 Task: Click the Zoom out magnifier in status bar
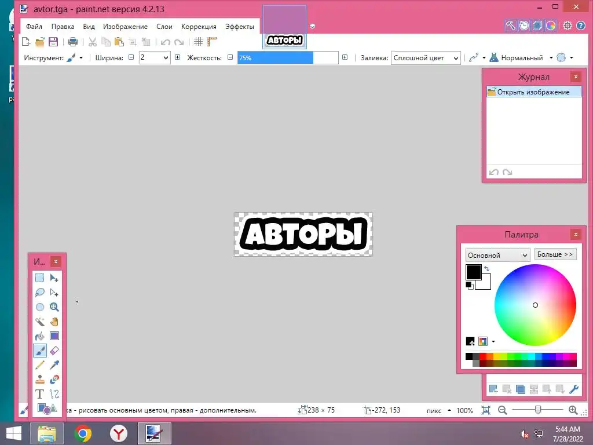pos(502,410)
